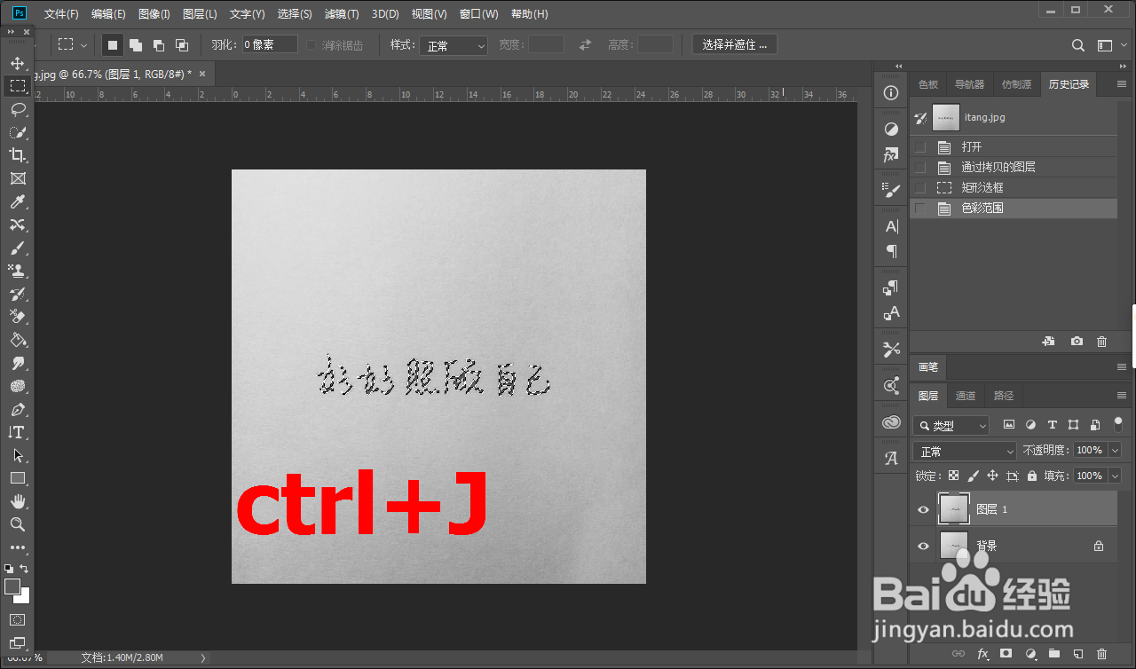Set history brush source for 色彩范围 state
1136x669 pixels.
pyautogui.click(x=920, y=208)
